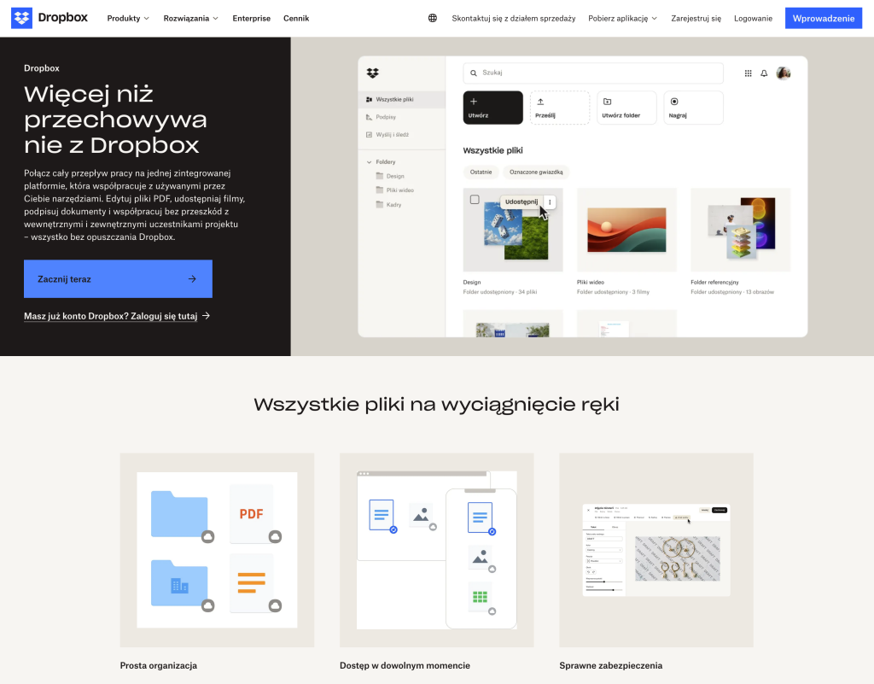The image size is (874, 684).
Task: Click Zarejestruj się link
Action: coord(696,19)
